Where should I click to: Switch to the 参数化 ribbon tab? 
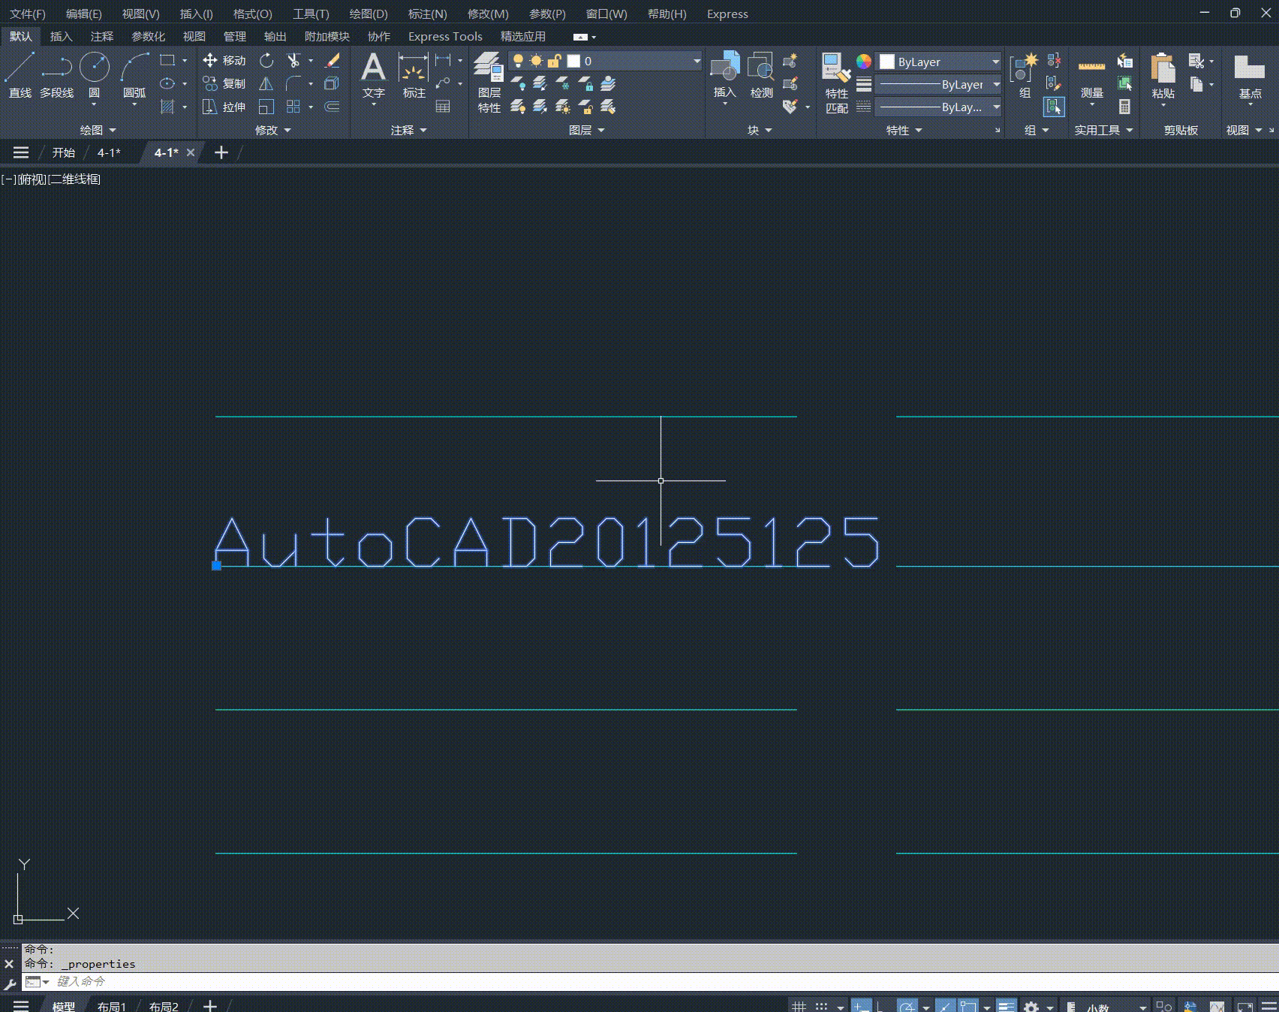pos(148,36)
